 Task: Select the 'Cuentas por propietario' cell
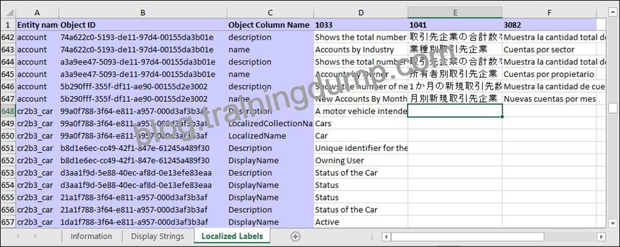(549, 74)
